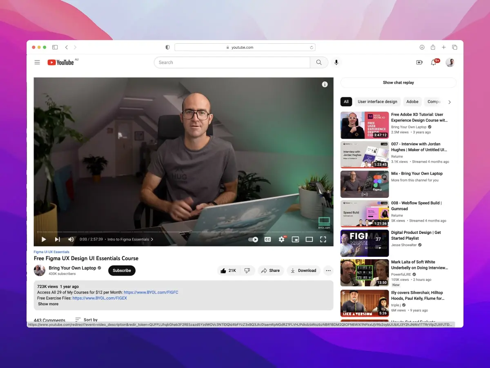Click the channel avatar beside Subscribe
This screenshot has width=490, height=368.
40,271
